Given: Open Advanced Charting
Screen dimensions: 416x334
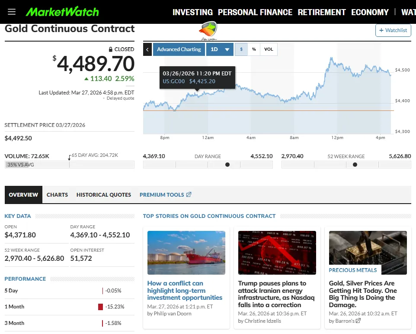Looking at the screenshot, I should [x=179, y=49].
